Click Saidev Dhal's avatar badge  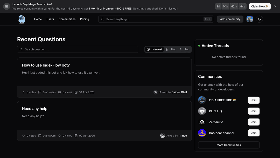click(x=156, y=92)
